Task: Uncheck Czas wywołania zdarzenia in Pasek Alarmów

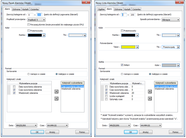Action: [14, 90]
